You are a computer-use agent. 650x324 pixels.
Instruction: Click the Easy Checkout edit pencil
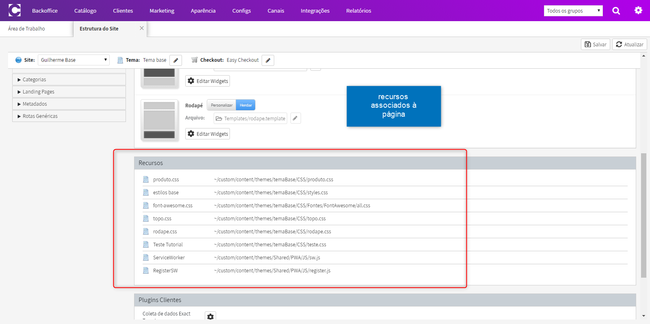click(x=268, y=60)
